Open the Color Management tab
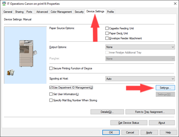The height and width of the screenshot is (137, 179). click(61, 12)
